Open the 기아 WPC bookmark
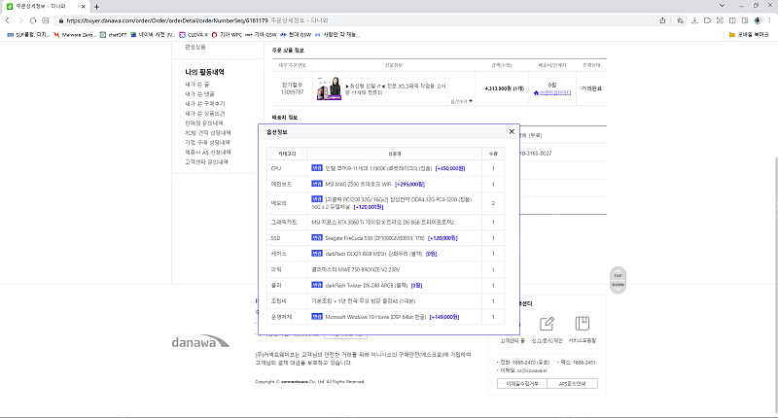 (227, 35)
